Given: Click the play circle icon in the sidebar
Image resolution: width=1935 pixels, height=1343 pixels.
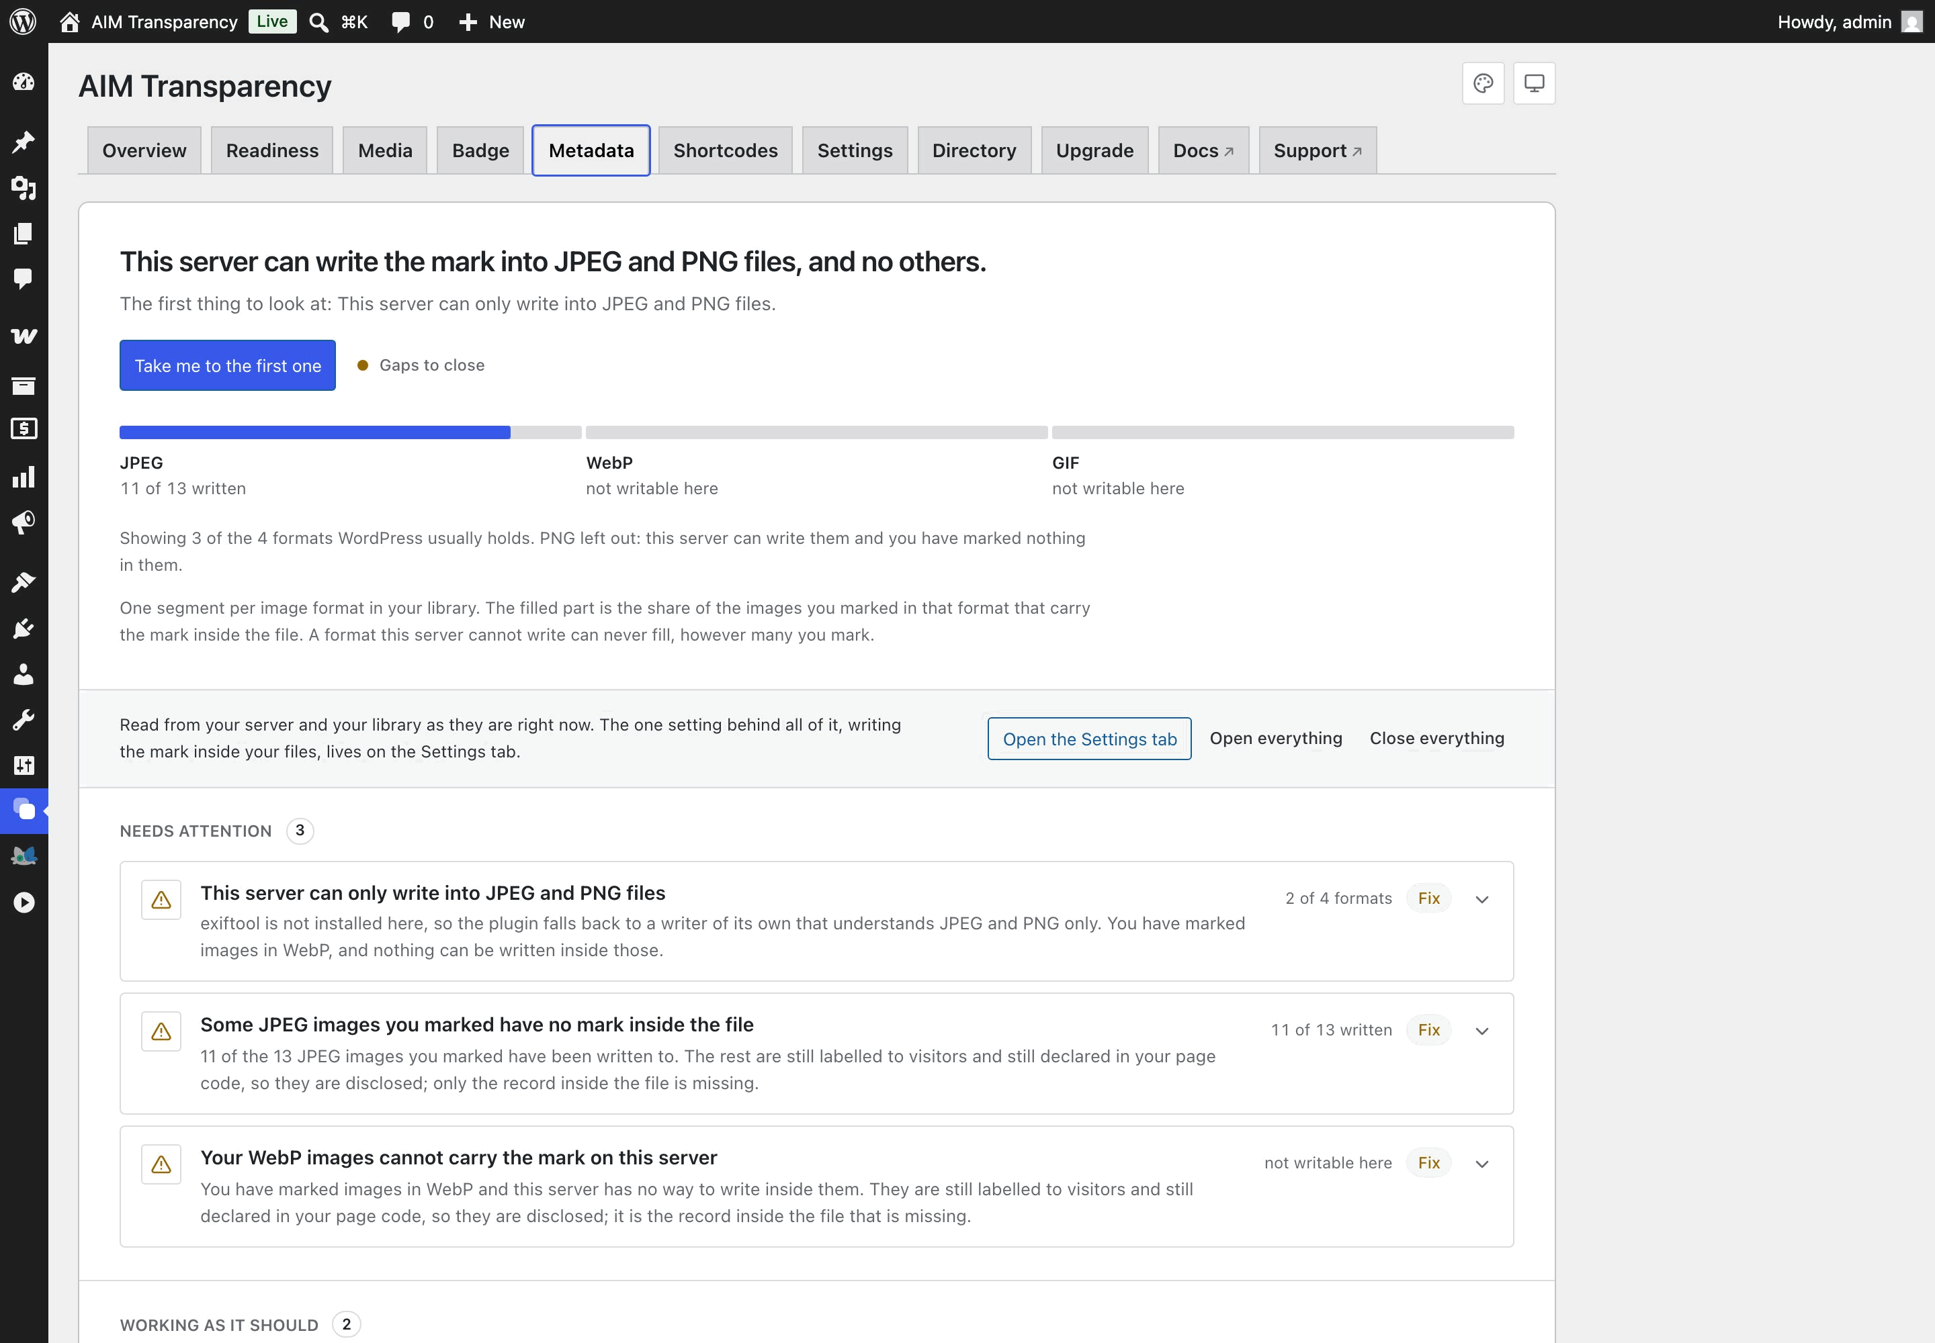Looking at the screenshot, I should (24, 903).
